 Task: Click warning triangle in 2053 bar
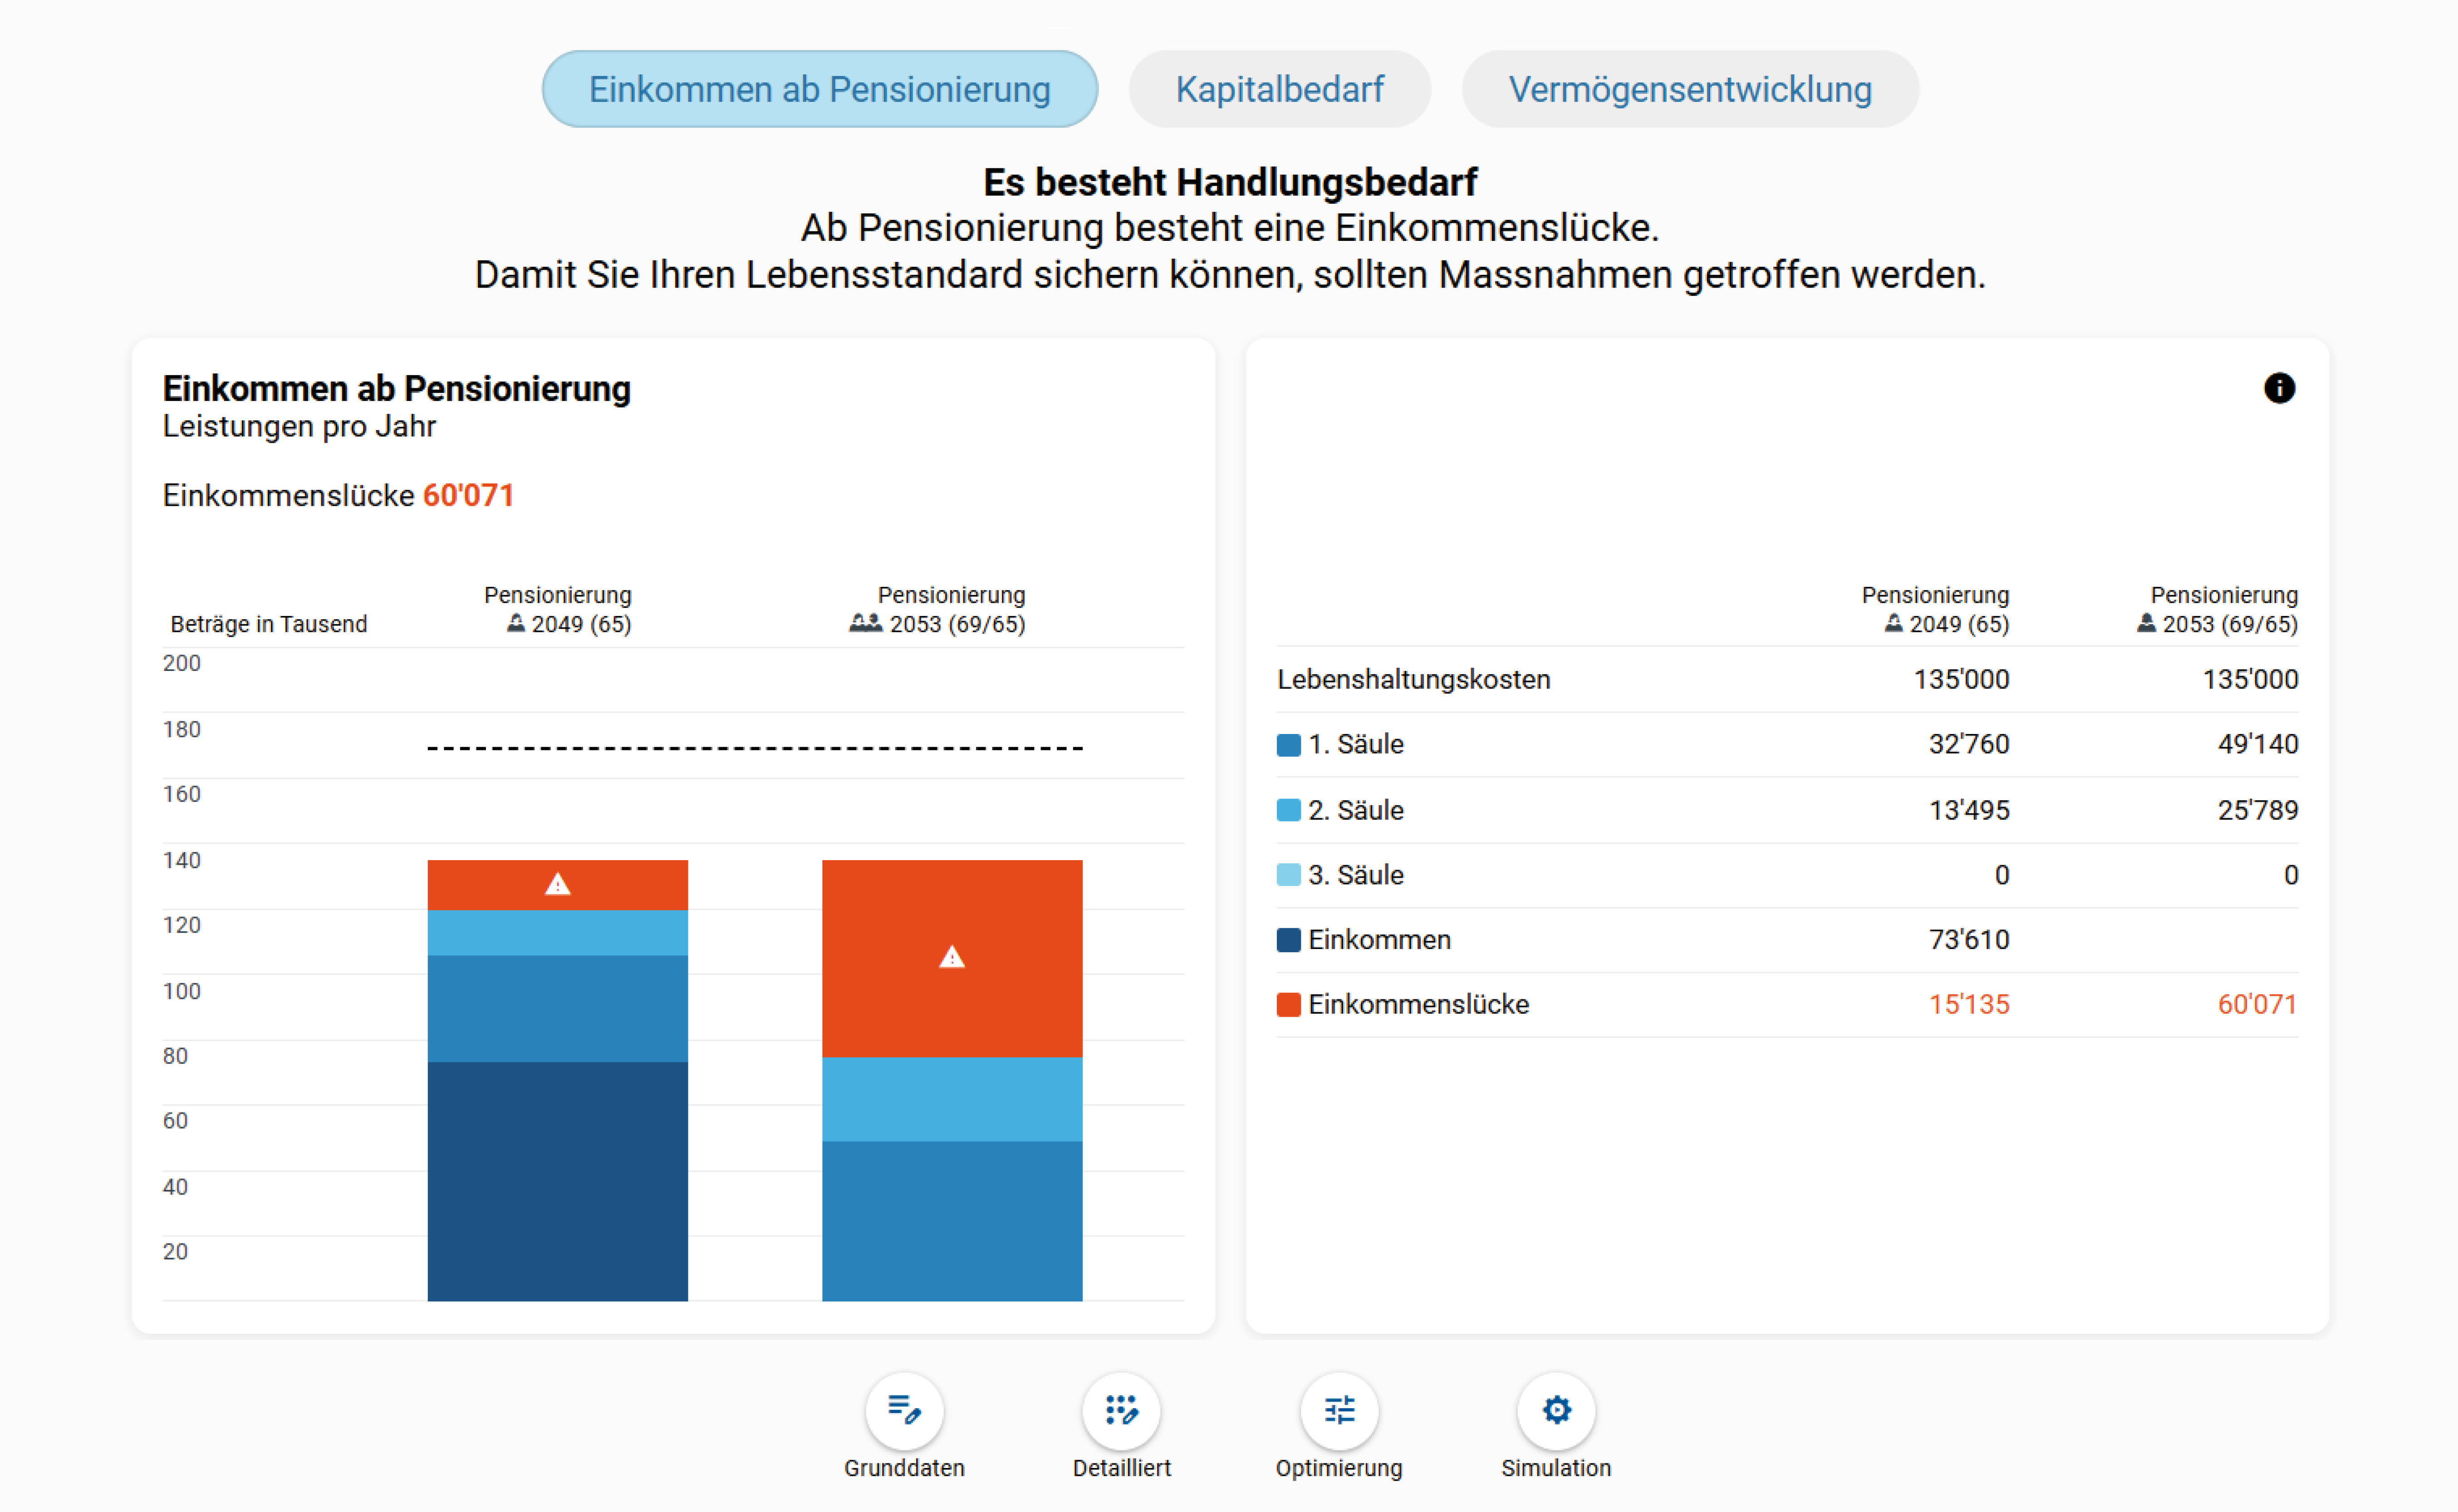[951, 958]
